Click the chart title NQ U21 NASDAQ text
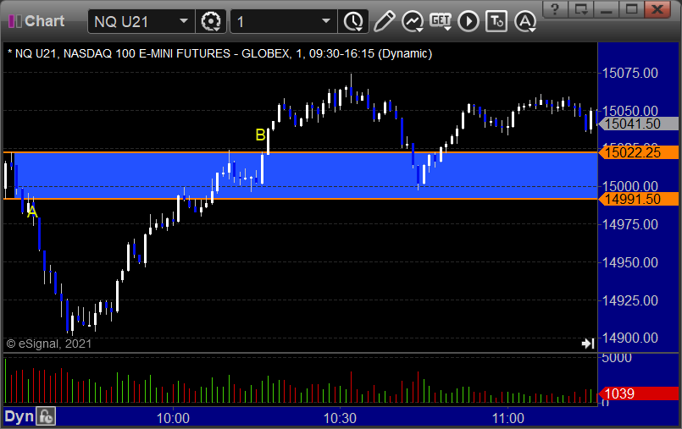The height and width of the screenshot is (429, 682). pyautogui.click(x=220, y=53)
